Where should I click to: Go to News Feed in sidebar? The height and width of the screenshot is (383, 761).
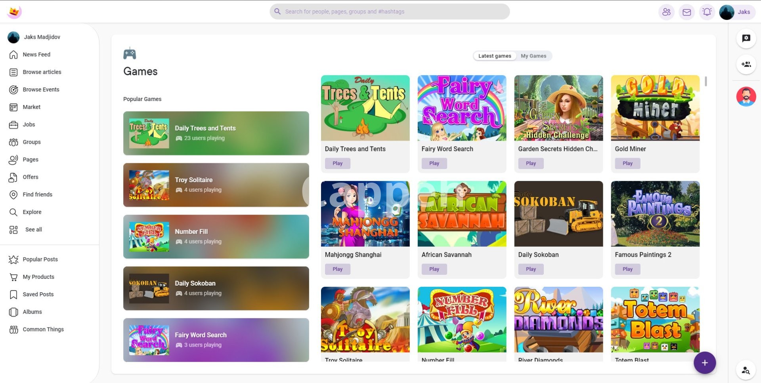[x=36, y=55]
